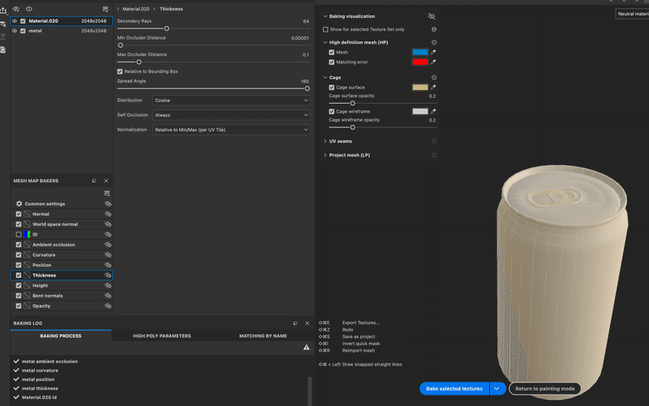Image resolution: width=649 pixels, height=406 pixels.
Task: Close the Mesh Map Bakers panel
Action: point(106,181)
